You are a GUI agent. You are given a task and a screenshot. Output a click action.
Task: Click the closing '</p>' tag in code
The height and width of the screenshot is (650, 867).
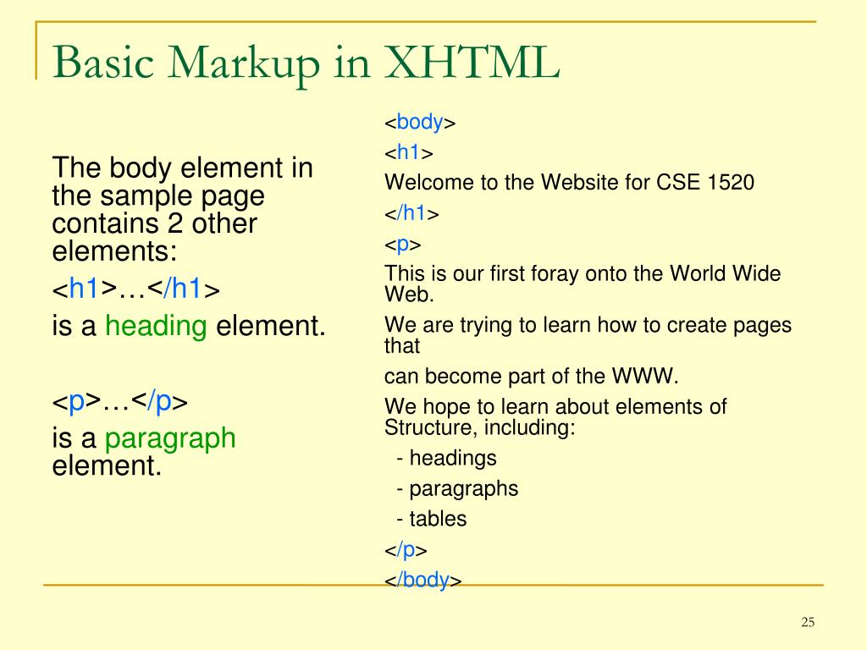406,550
